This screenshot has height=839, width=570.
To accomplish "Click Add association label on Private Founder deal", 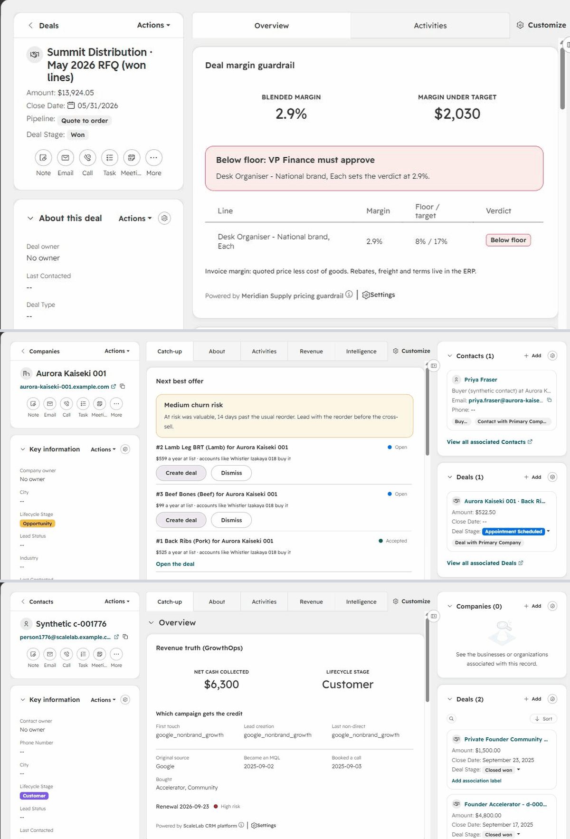I will (476, 781).
